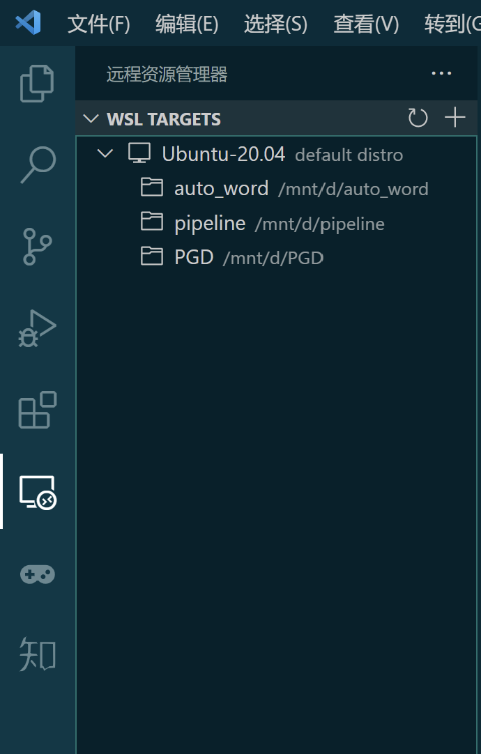Select the Remote Explorer icon
This screenshot has width=481, height=754.
click(x=37, y=493)
